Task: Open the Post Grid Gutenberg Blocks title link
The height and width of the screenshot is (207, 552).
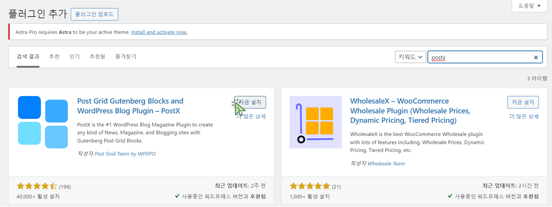Action: 130,106
